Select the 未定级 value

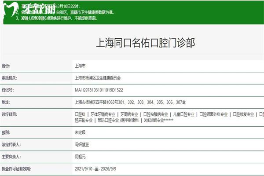[80, 132]
